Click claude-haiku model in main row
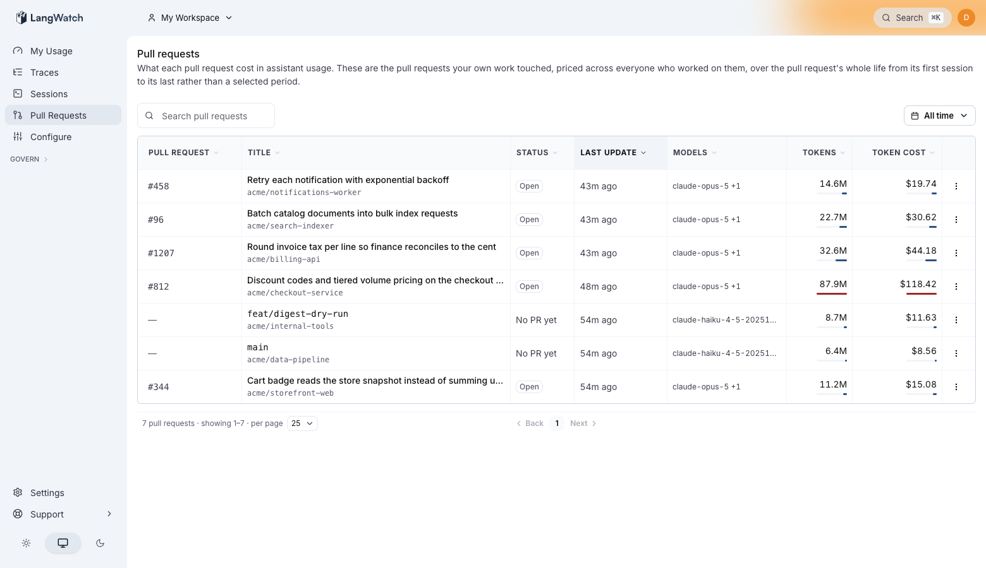 pyautogui.click(x=724, y=353)
